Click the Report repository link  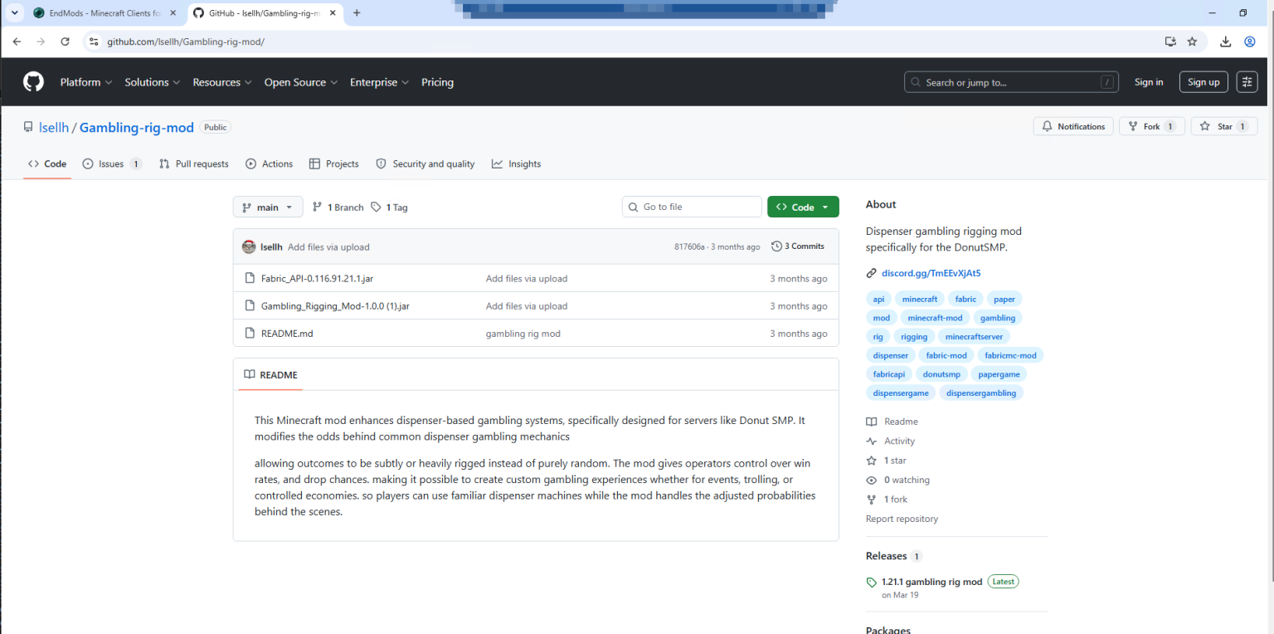pos(902,519)
